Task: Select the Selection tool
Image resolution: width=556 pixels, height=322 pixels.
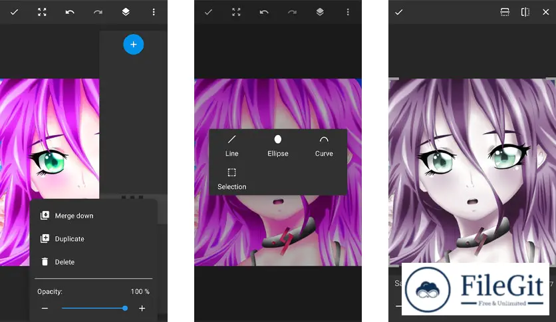Action: [232, 179]
